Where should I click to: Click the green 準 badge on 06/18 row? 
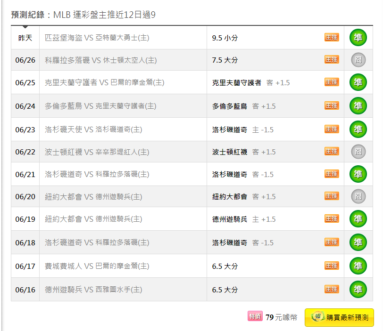point(358,242)
